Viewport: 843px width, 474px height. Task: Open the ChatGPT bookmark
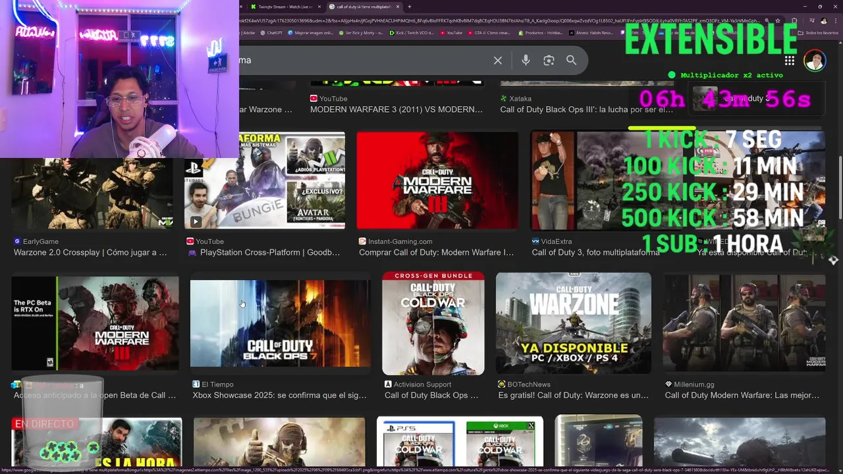(271, 32)
